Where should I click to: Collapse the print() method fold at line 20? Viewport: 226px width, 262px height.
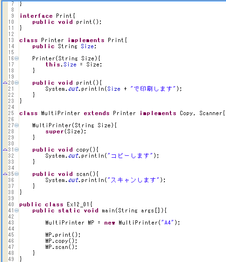16,82
